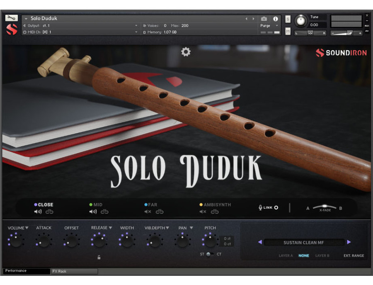Switch to the FX Rack tab

coord(74,271)
